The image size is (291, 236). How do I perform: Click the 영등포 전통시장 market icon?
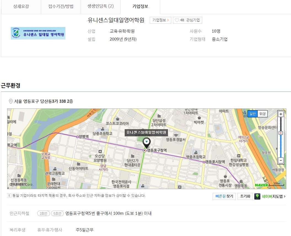pyautogui.click(x=225, y=176)
